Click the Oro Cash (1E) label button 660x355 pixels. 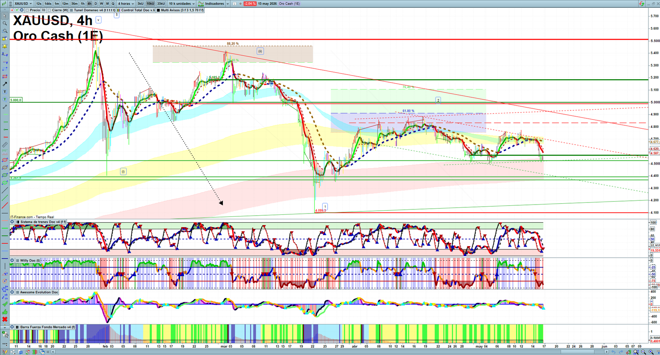(x=289, y=3)
